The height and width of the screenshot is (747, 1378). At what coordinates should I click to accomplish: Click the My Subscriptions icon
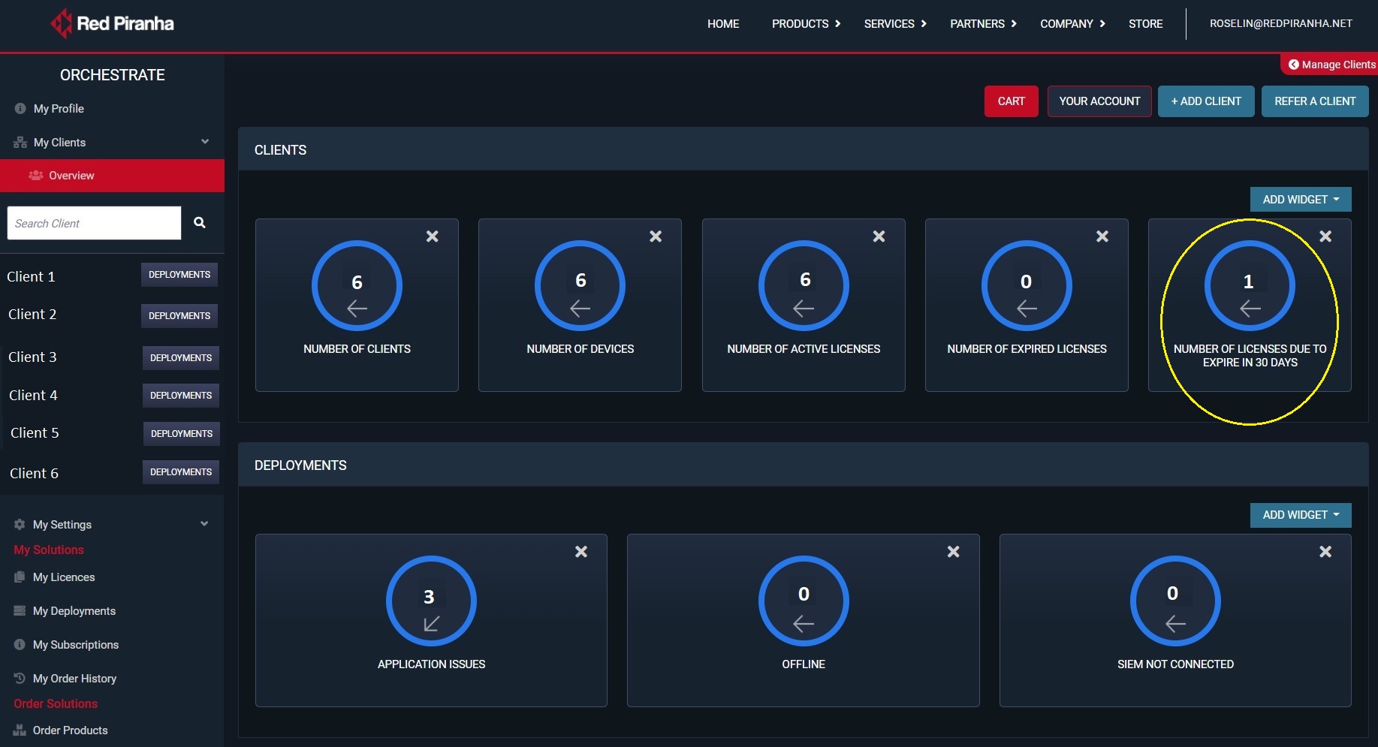click(x=20, y=645)
